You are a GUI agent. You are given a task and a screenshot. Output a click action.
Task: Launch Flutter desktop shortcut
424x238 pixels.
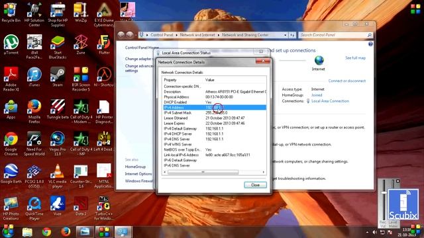coord(104,44)
